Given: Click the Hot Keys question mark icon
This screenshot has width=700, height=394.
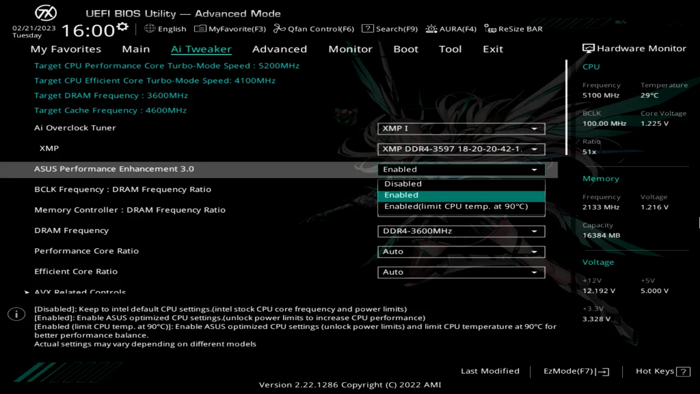Looking at the screenshot, I should click(x=683, y=371).
